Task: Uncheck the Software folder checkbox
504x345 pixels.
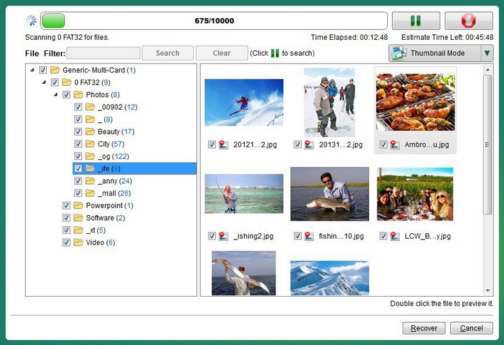Action: pos(66,218)
